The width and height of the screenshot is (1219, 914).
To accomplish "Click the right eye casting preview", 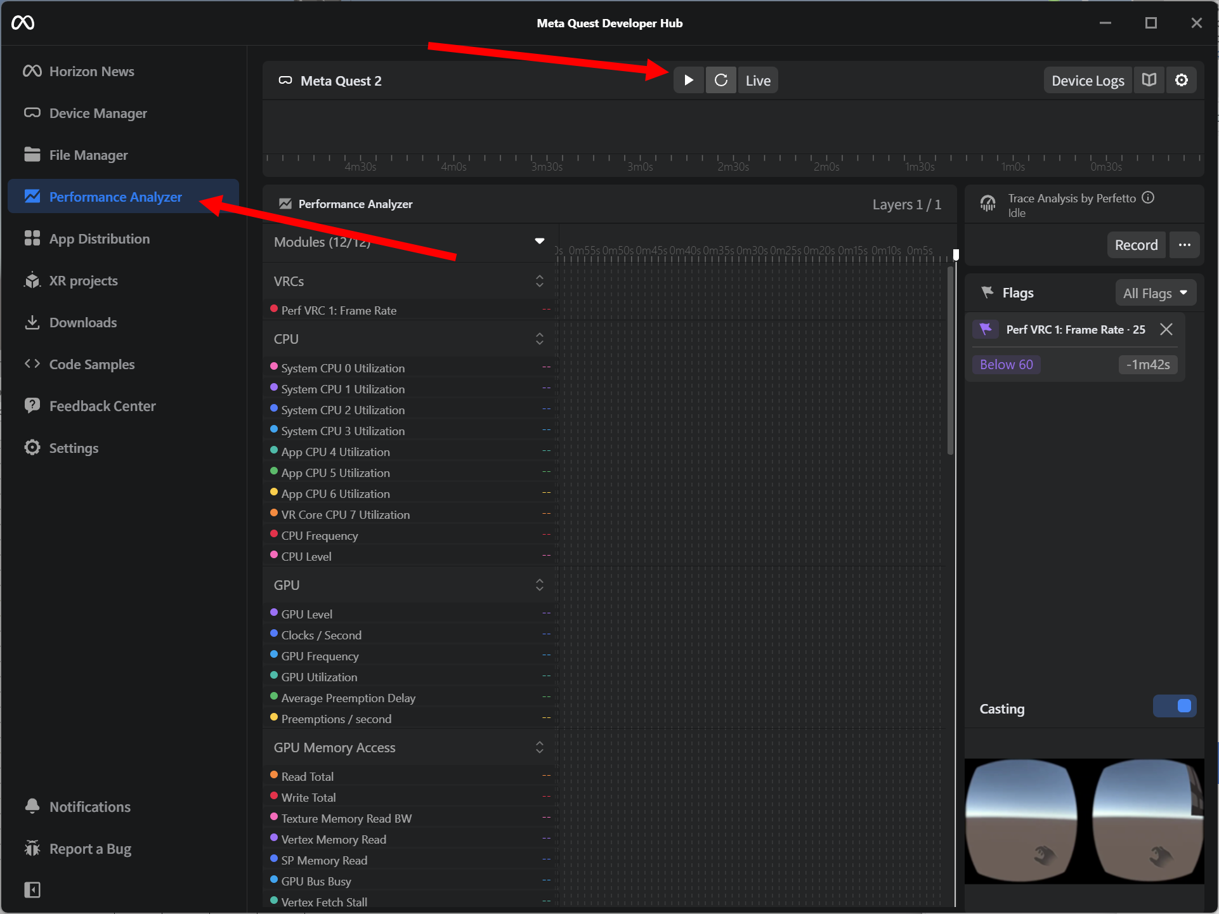I will (x=1148, y=821).
